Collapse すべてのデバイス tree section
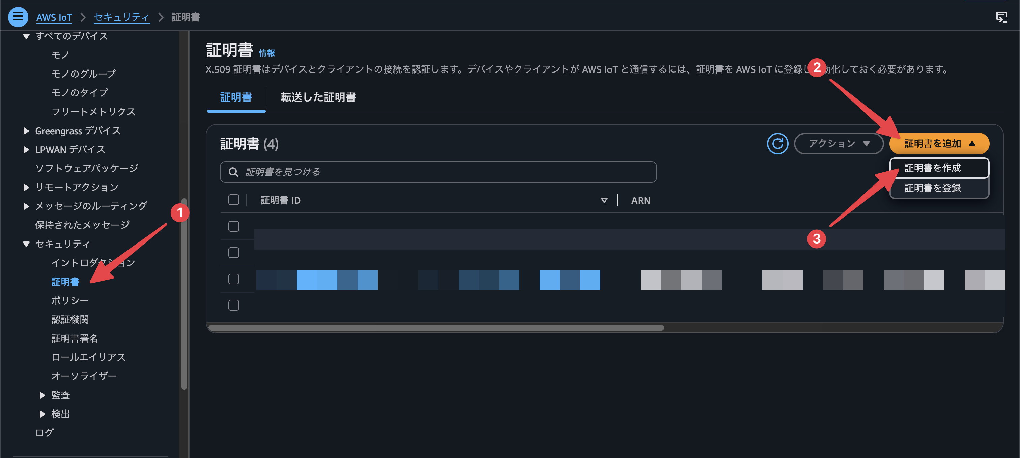The height and width of the screenshot is (458, 1020). 26,36
